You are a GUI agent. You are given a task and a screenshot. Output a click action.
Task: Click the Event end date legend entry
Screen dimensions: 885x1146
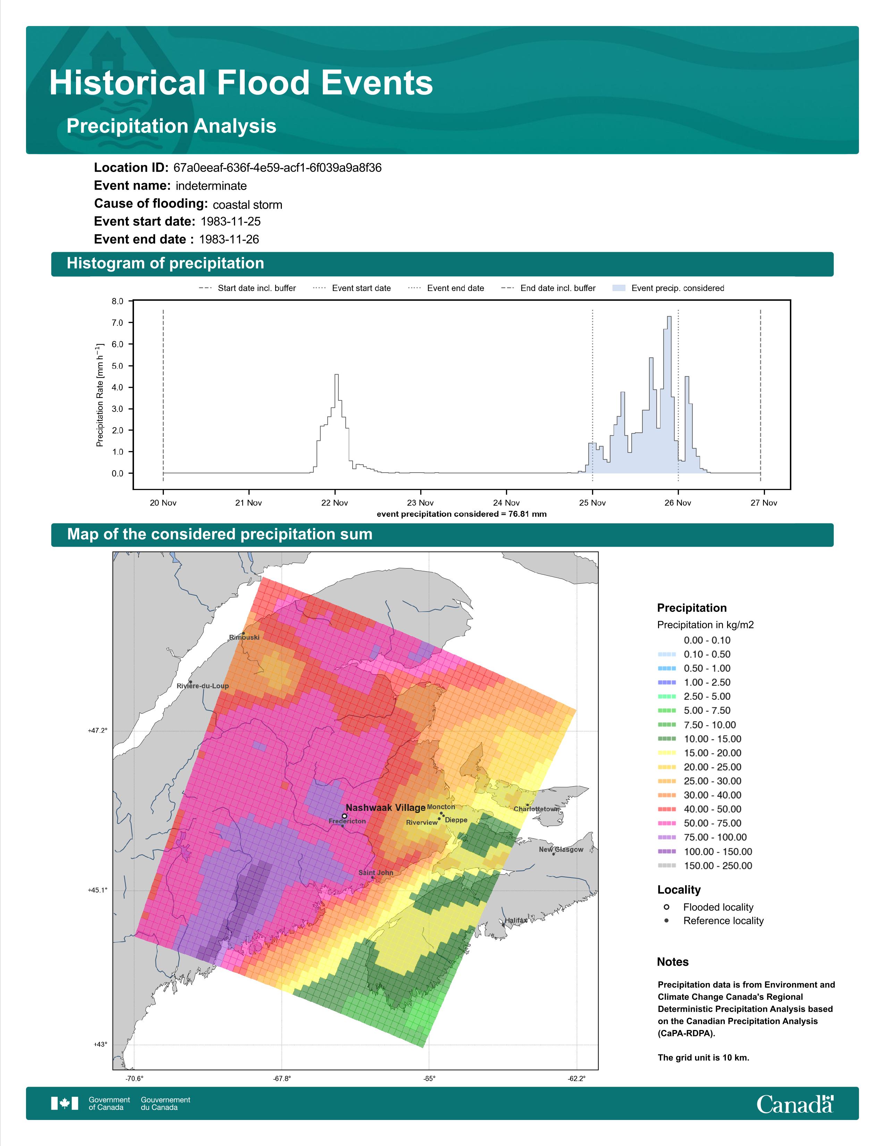coord(446,288)
